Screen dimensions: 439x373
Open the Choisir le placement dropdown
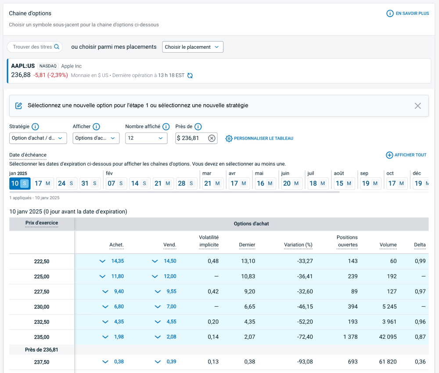coord(193,47)
